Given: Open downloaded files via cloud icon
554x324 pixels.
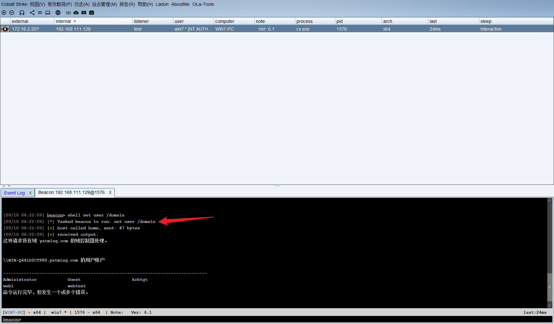Looking at the screenshot, I should [76, 13].
